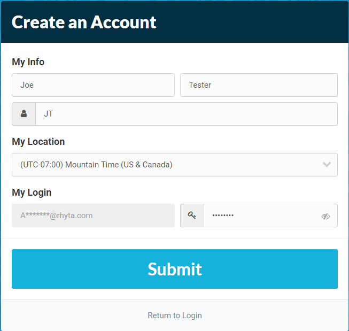This screenshot has height=331, width=349.
Task: Follow the Return to Login link
Action: [x=175, y=315]
